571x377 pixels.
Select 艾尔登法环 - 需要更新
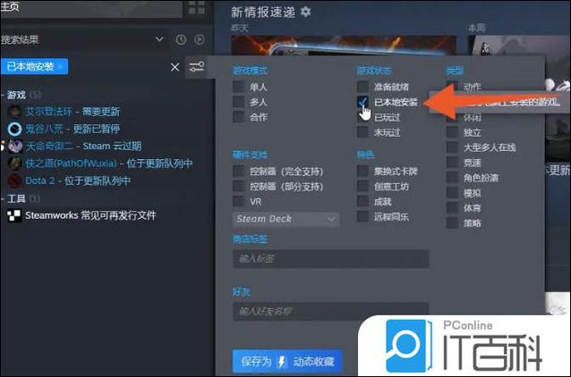point(72,112)
